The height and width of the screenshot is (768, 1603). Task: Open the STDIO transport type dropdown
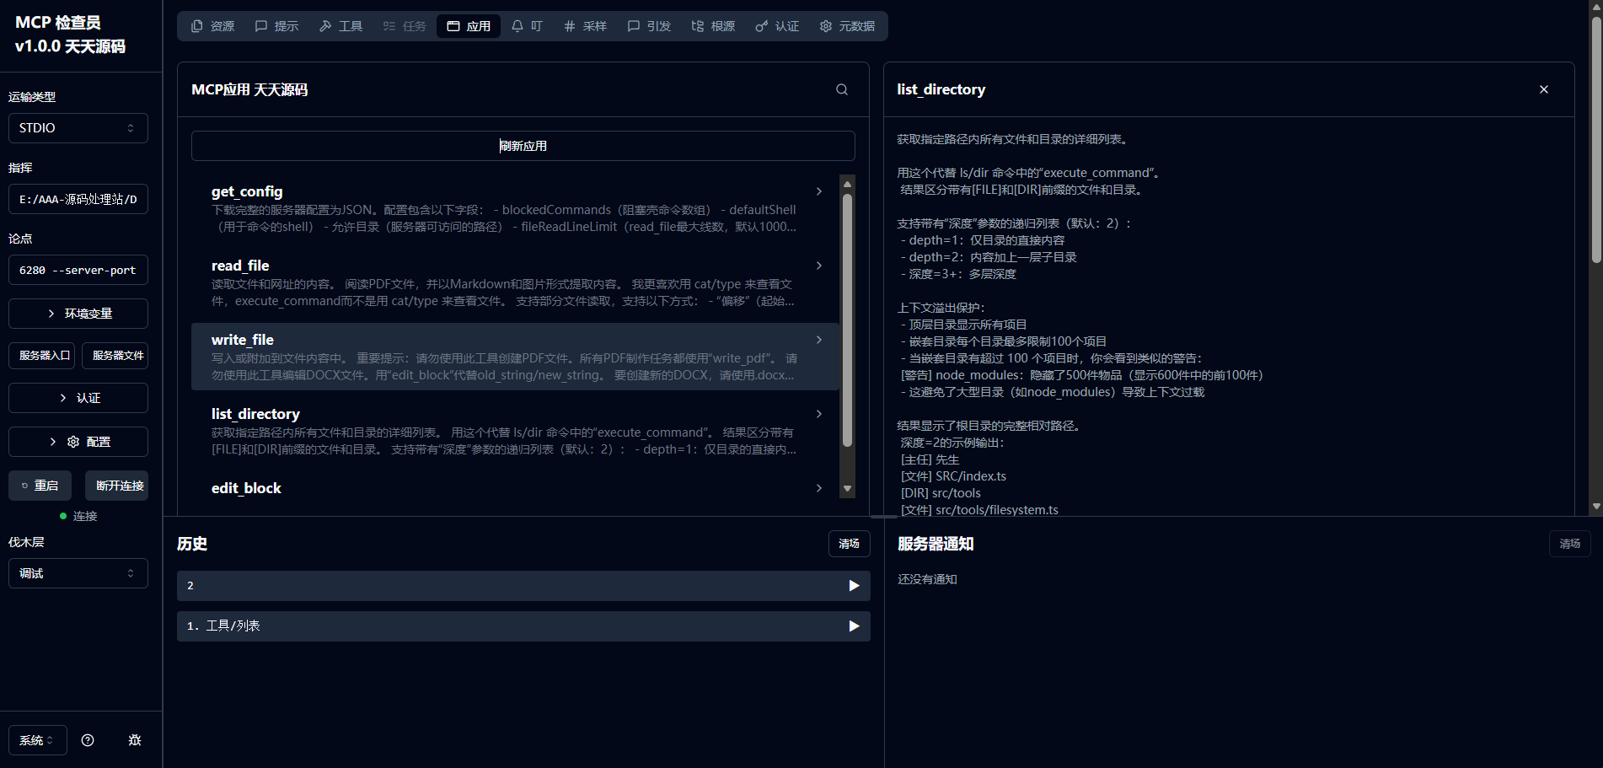(78, 128)
